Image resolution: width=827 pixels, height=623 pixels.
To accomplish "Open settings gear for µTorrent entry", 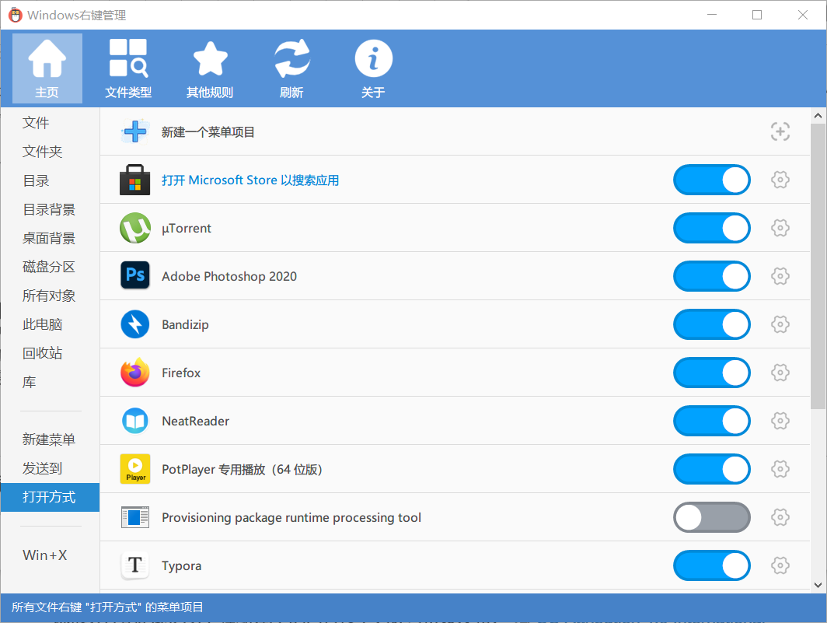I will [x=780, y=229].
